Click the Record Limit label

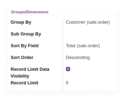pos(25,83)
